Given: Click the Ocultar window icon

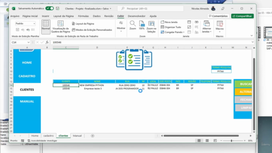Looking at the screenshot, I should pos(189,27).
